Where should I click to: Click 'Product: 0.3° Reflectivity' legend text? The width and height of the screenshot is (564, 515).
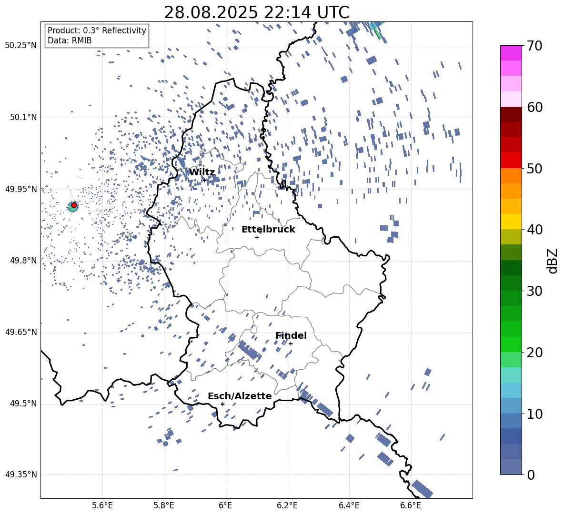coord(97,30)
